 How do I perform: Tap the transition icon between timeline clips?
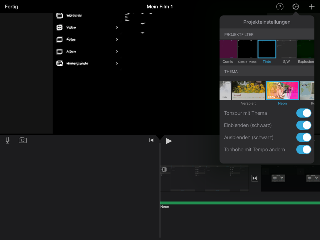255,178
